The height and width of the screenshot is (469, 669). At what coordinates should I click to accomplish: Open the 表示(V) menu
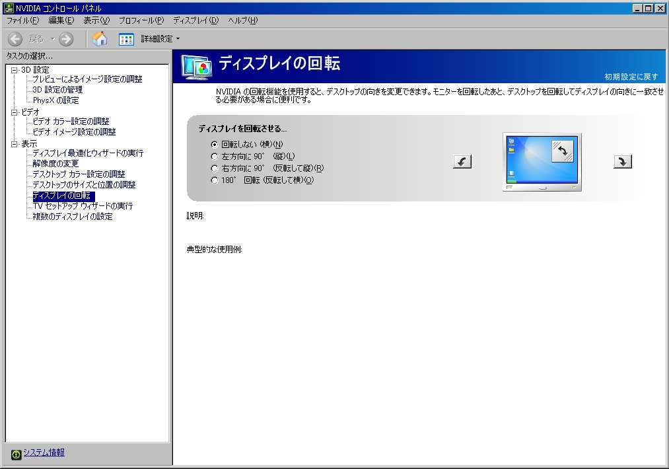[96, 20]
